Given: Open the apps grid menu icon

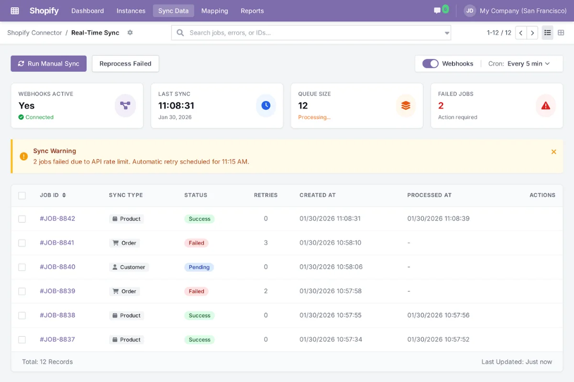Looking at the screenshot, I should tap(15, 11).
